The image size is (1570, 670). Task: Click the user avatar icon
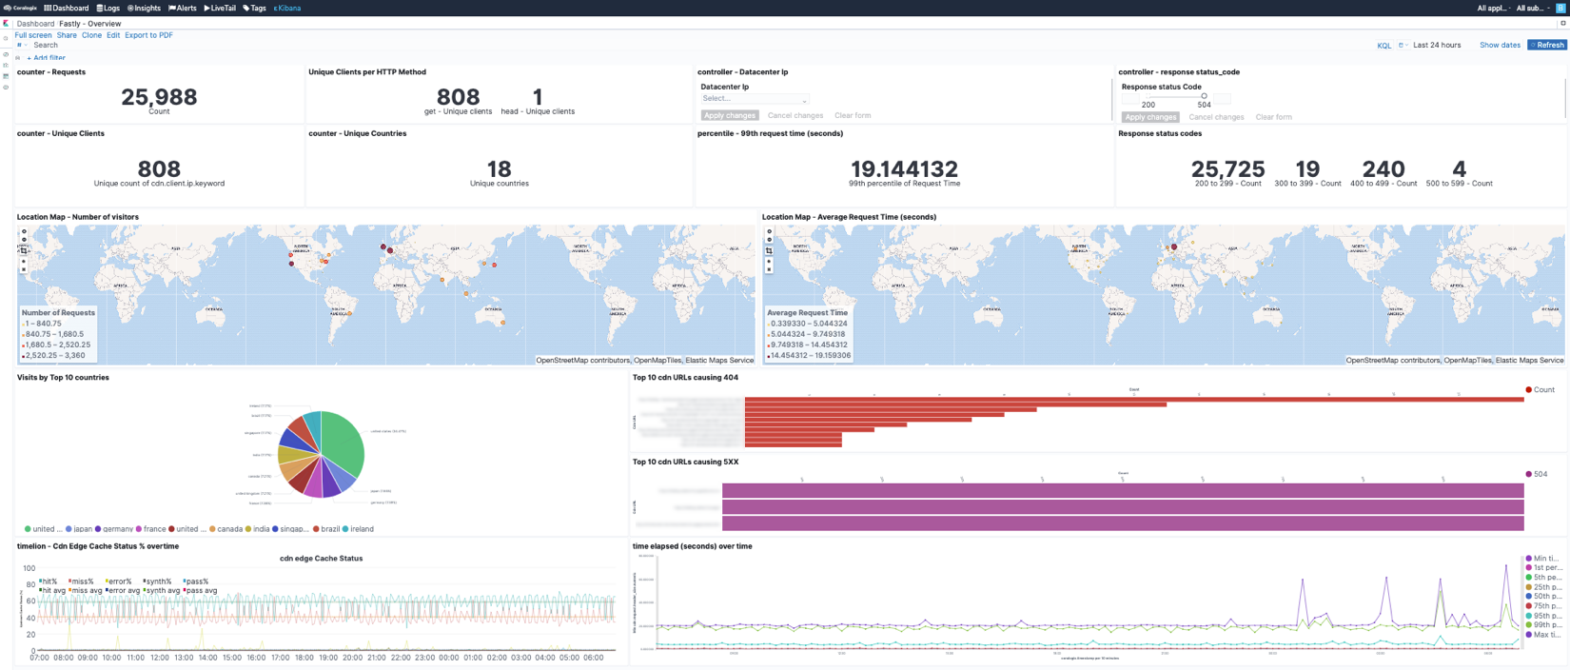pos(1560,8)
